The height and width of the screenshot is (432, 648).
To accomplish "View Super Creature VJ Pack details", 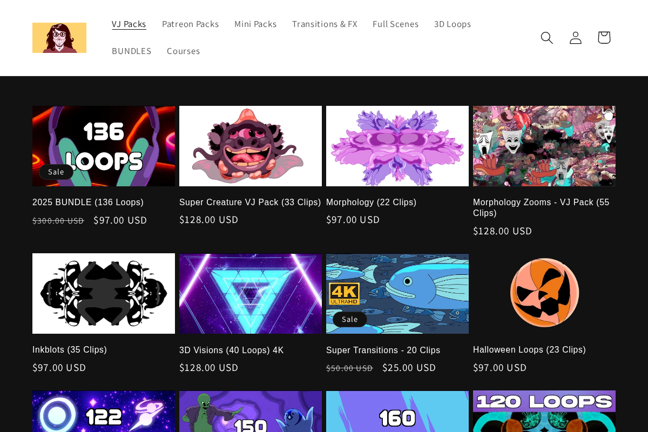I will (x=249, y=202).
